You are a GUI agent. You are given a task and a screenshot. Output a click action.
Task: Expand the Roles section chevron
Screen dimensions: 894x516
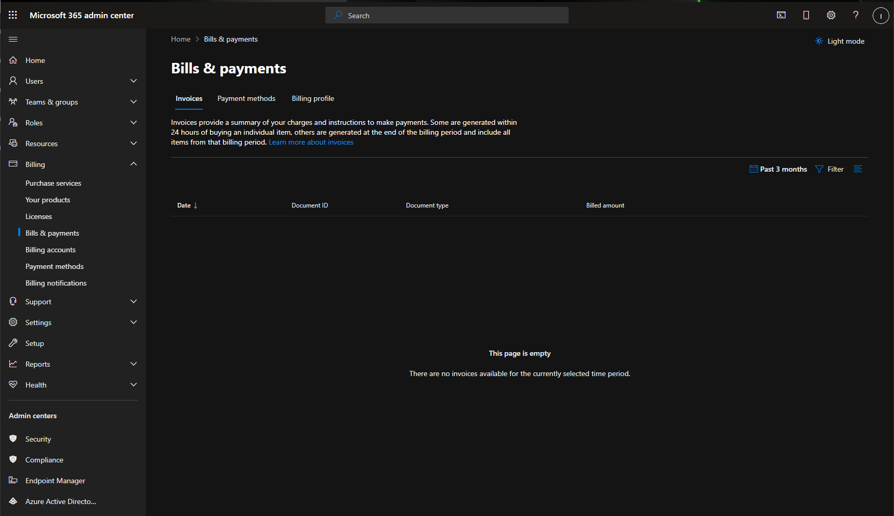134,122
